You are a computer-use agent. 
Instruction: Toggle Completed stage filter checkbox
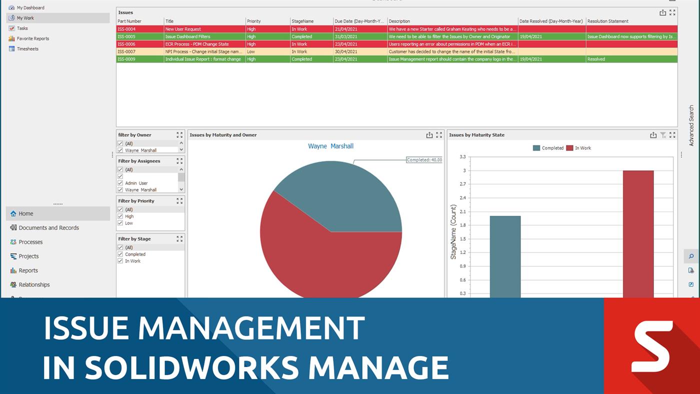click(x=120, y=254)
